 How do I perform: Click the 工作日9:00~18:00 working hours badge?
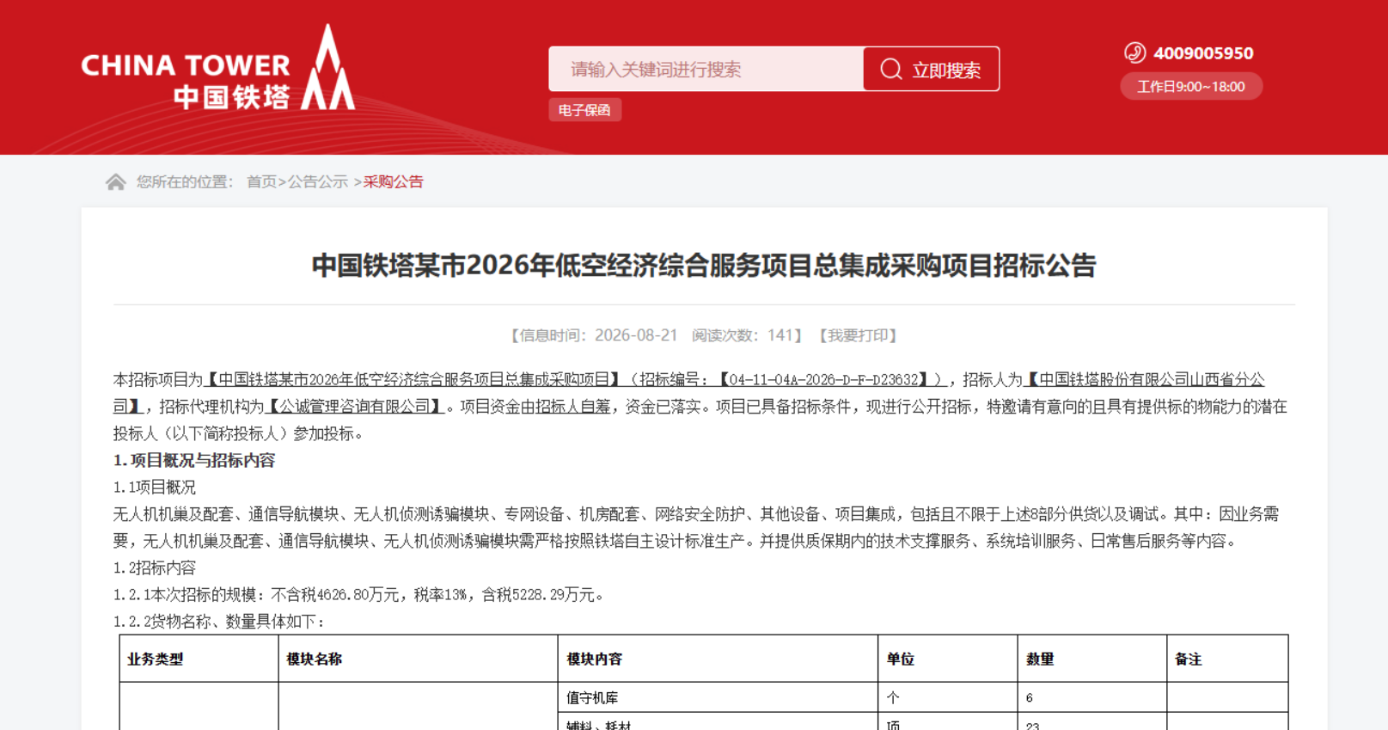coord(1191,86)
